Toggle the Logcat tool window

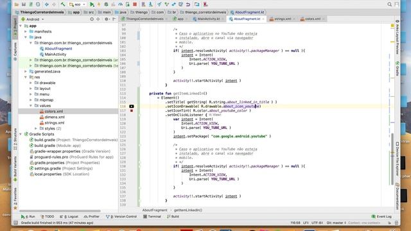[69, 217]
